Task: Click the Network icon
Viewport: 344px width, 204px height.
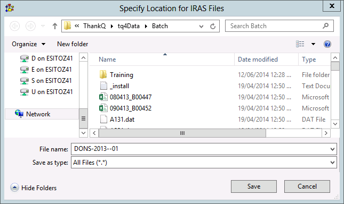Action: [19, 114]
